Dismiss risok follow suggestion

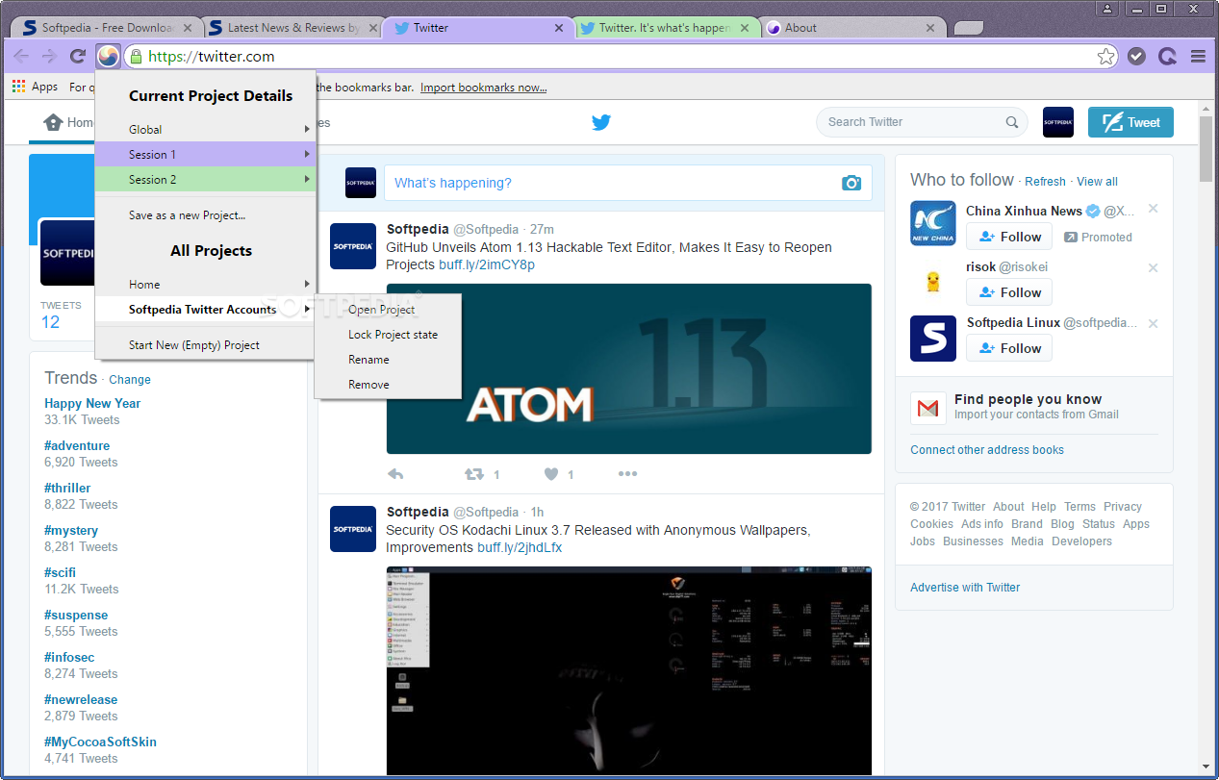(x=1154, y=268)
